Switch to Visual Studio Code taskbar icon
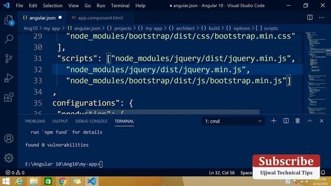 pos(92,181)
